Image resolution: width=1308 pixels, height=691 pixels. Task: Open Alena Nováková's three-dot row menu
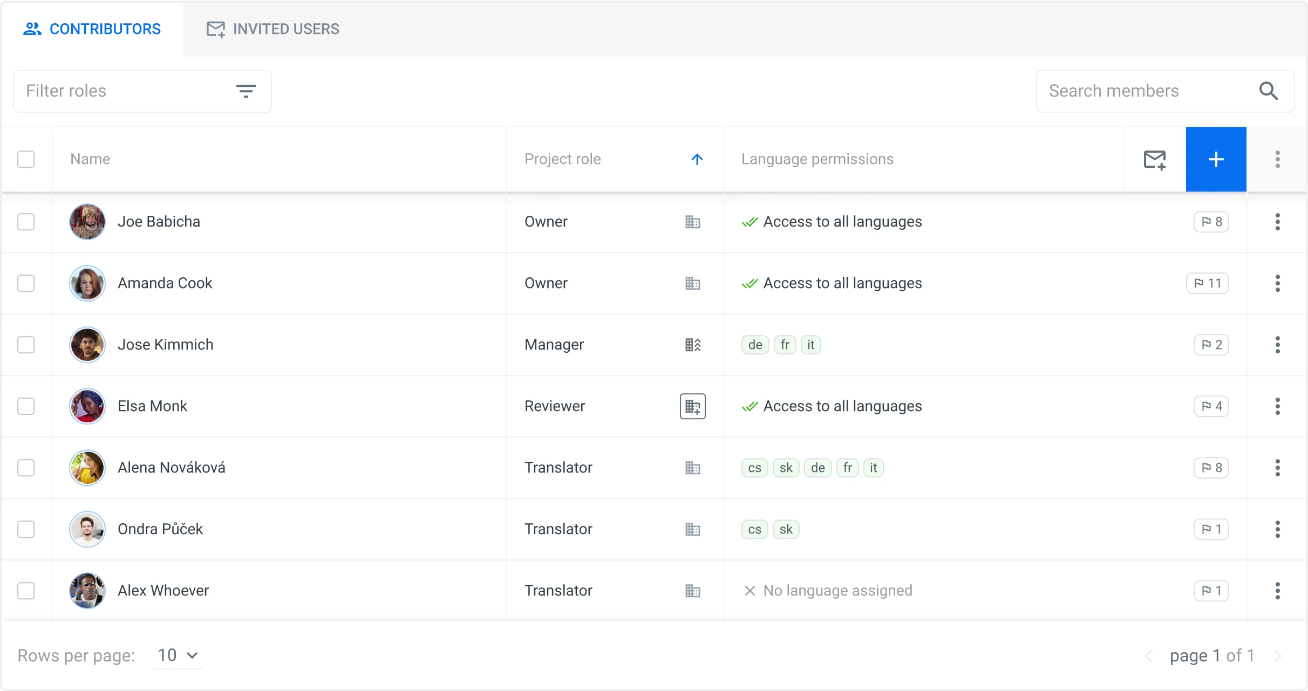(x=1277, y=468)
